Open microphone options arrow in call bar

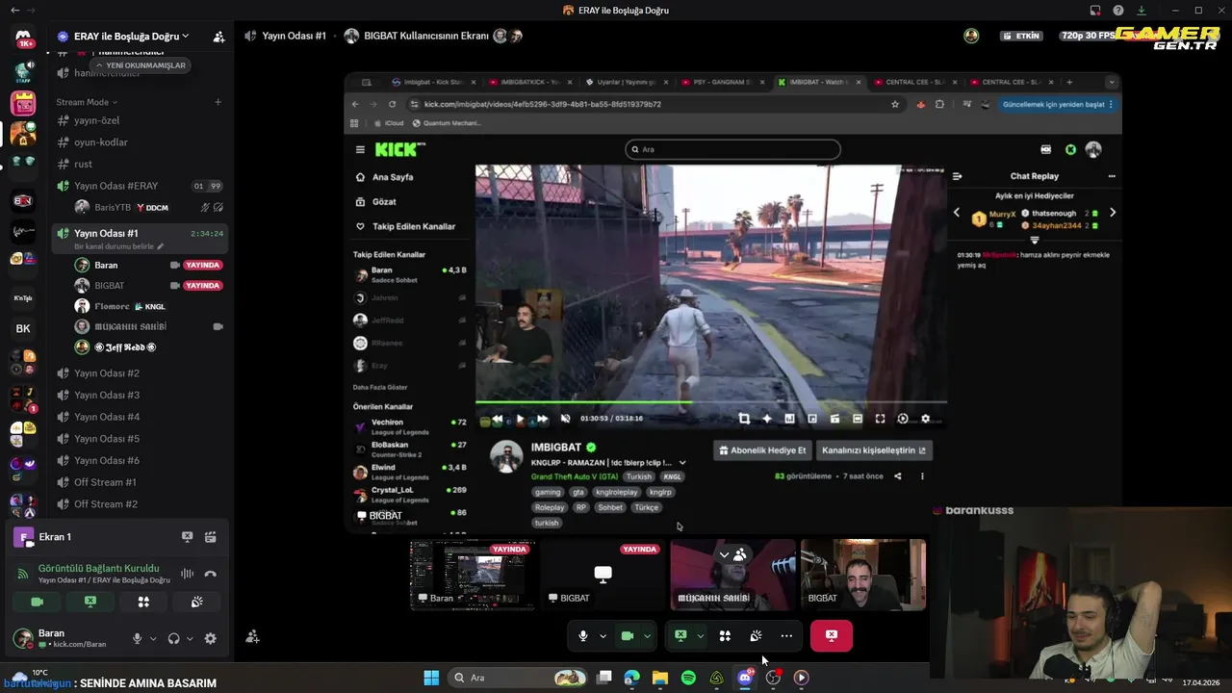[x=603, y=635]
